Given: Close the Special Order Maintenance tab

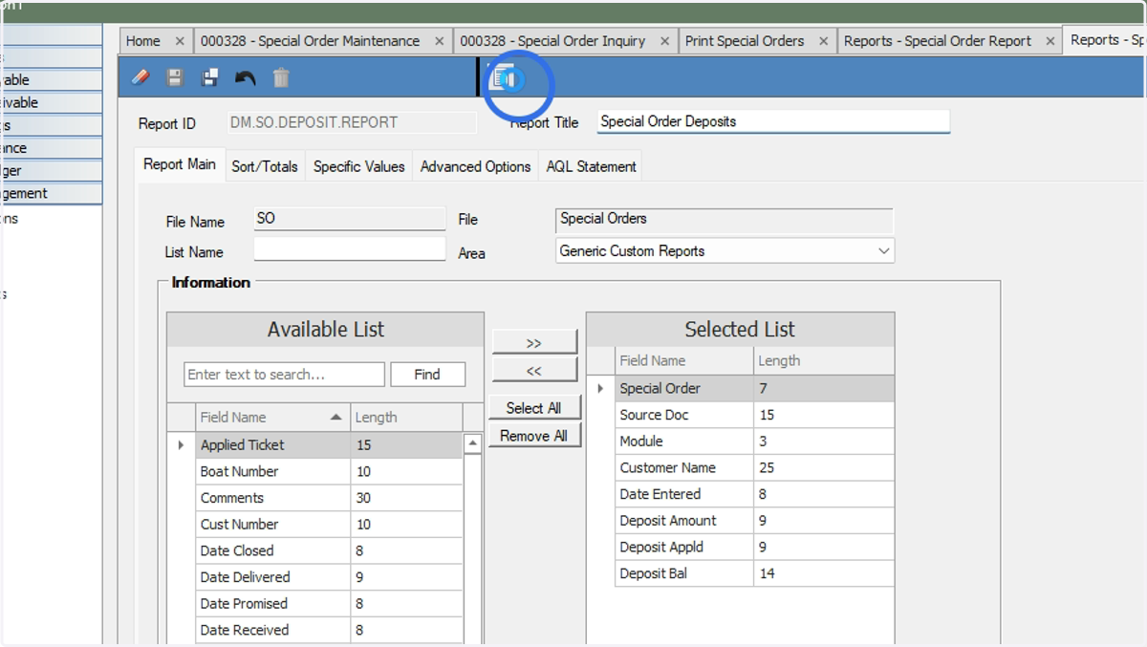Looking at the screenshot, I should click(439, 41).
